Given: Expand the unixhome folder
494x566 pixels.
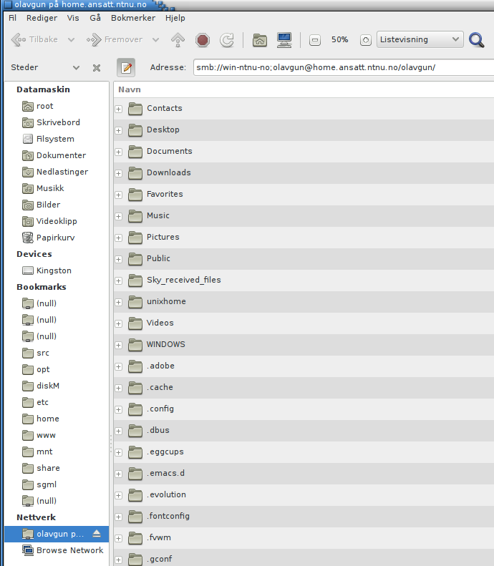Looking at the screenshot, I should pyautogui.click(x=118, y=302).
